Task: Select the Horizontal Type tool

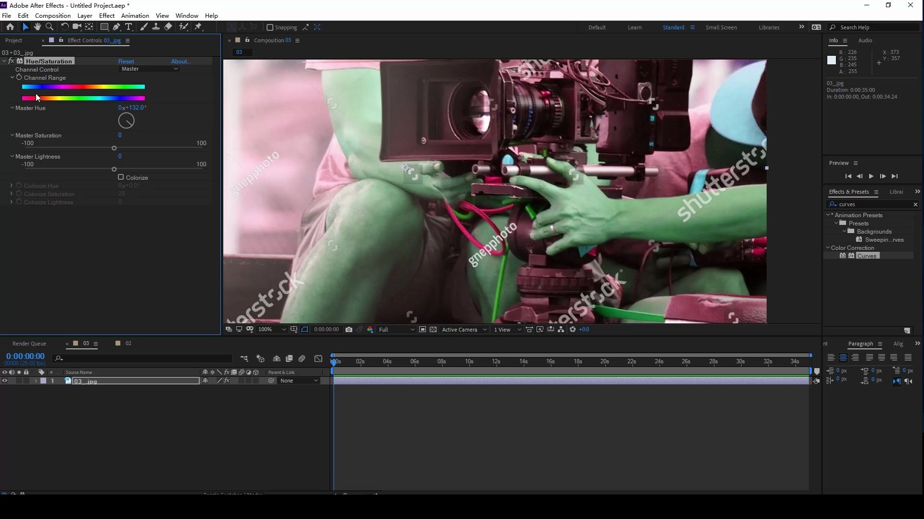Action: 128,27
